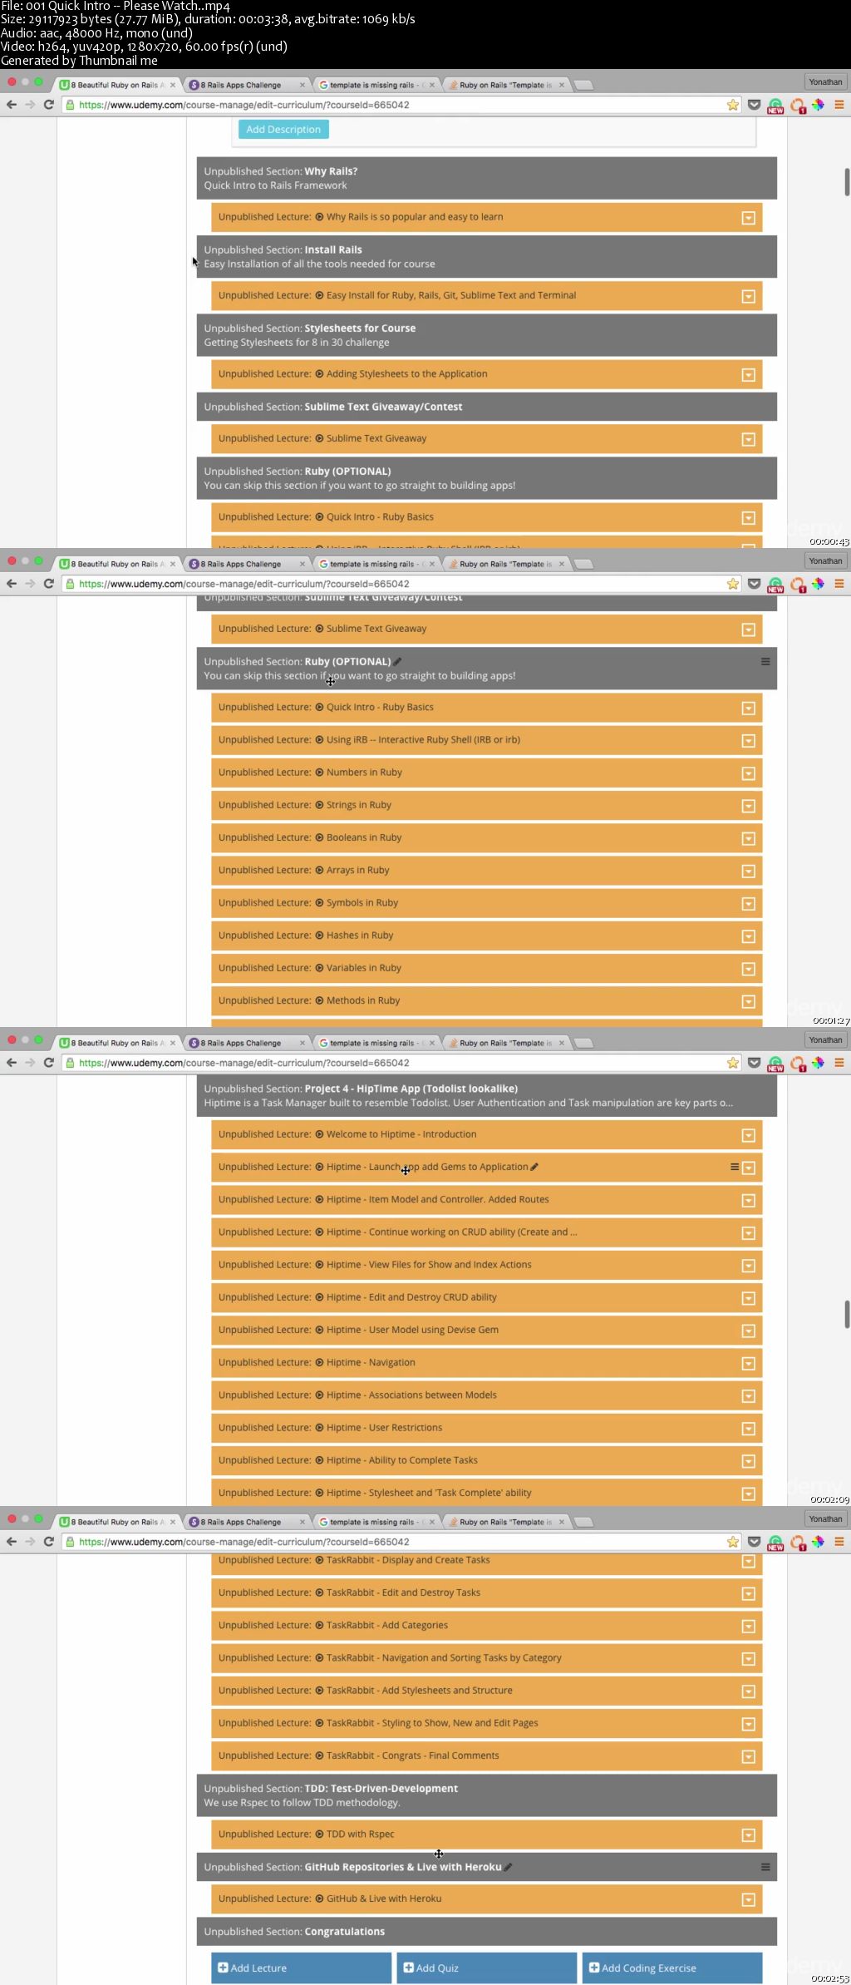Click the video icon before 'Adding Stylesheets to the Application'
The height and width of the screenshot is (1985, 851).
pyautogui.click(x=319, y=374)
